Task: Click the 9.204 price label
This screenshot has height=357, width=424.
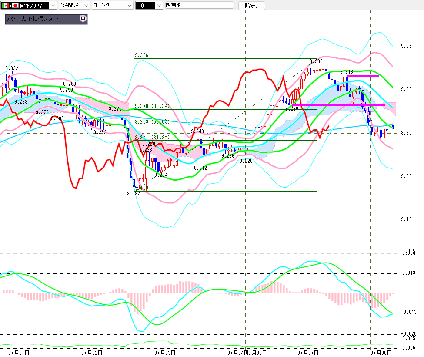Action: click(x=161, y=175)
